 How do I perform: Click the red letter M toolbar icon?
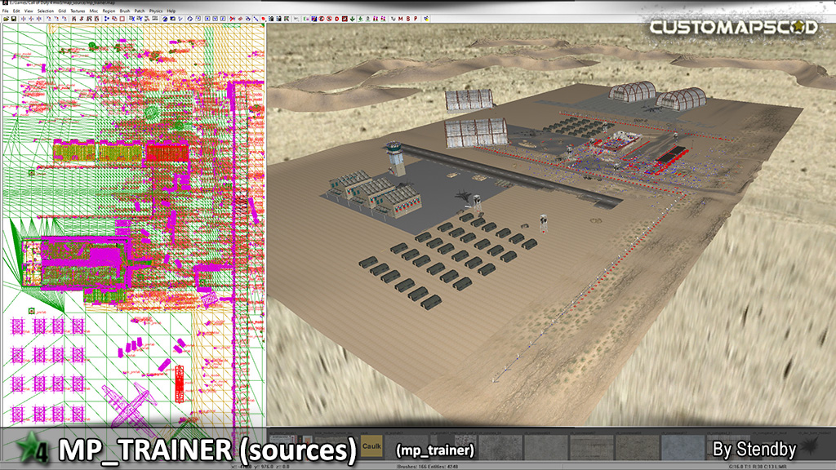tap(401, 19)
